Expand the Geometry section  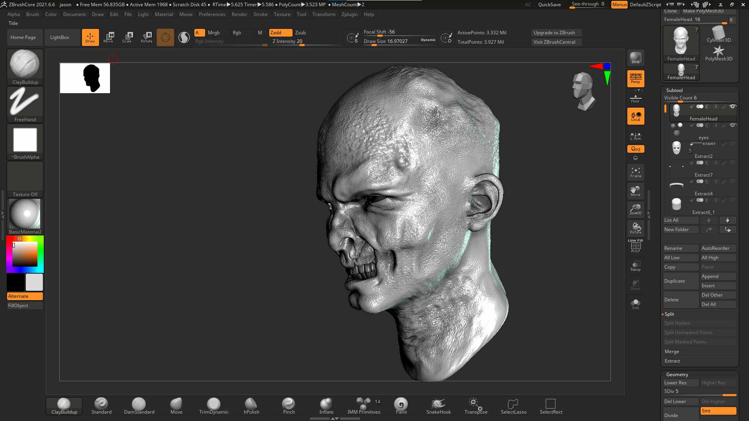[x=677, y=374]
